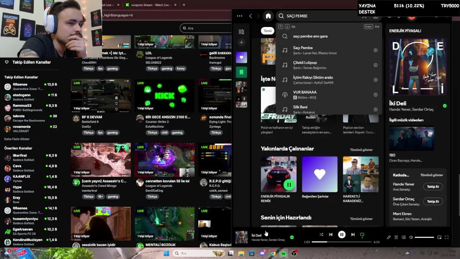Viewport: 460px width, 259px height.
Task: Skip to previous track
Action: [331, 235]
